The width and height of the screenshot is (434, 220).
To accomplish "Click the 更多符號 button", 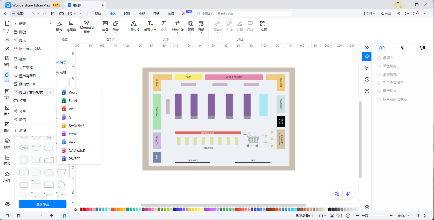I will 43,204.
